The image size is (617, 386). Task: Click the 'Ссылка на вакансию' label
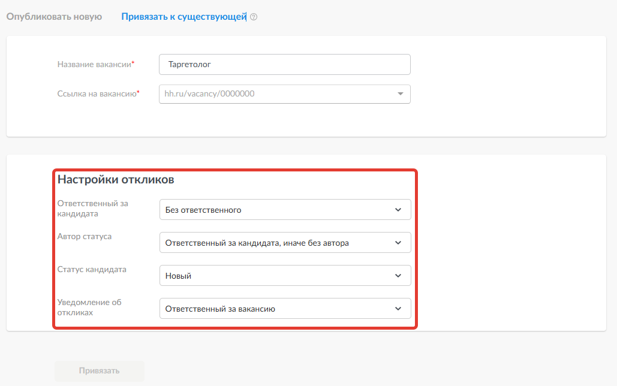pos(97,94)
